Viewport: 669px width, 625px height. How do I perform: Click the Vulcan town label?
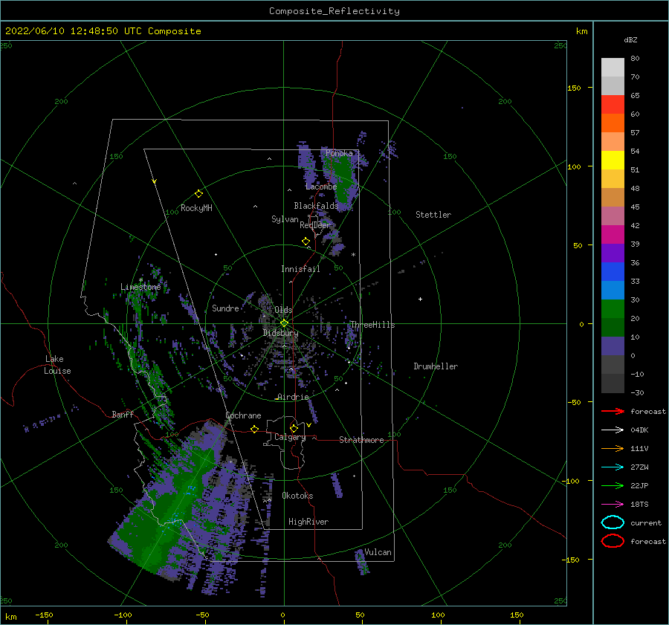coord(378,552)
